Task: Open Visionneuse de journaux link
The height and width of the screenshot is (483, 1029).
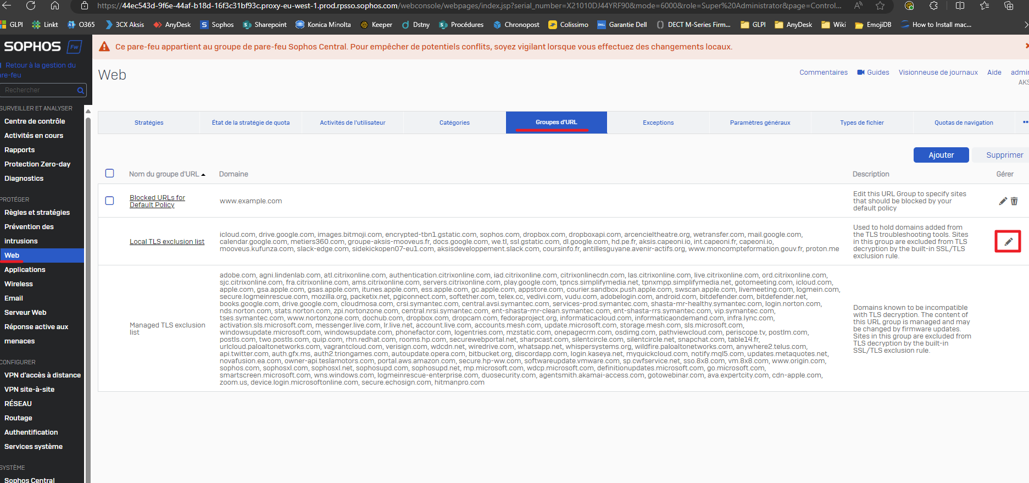Action: (938, 73)
